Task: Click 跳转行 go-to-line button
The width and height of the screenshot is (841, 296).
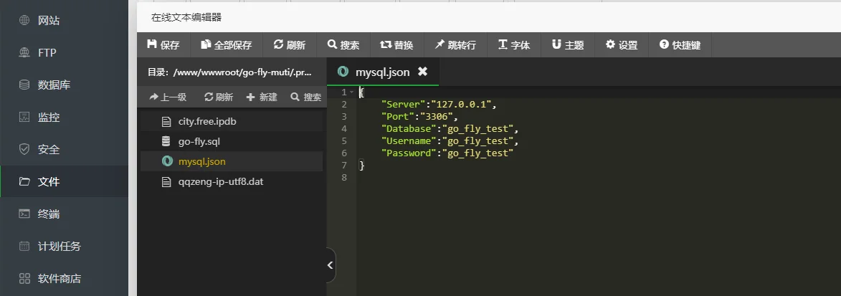Action: (x=455, y=45)
